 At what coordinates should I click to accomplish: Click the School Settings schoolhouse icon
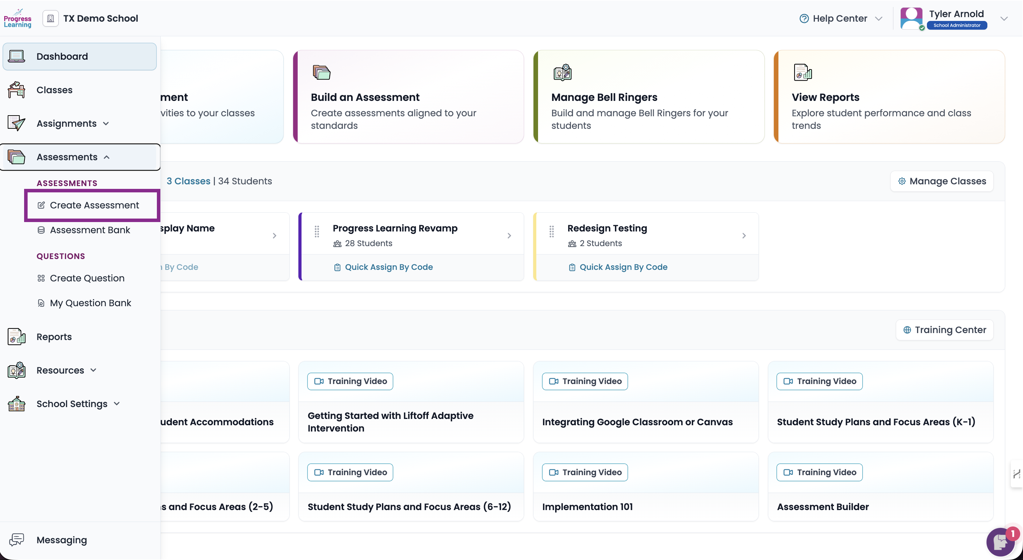(x=16, y=404)
